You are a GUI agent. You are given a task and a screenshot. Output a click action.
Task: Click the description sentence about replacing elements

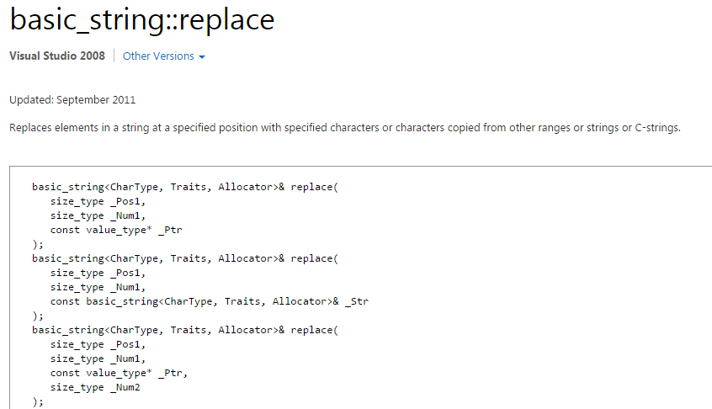345,128
